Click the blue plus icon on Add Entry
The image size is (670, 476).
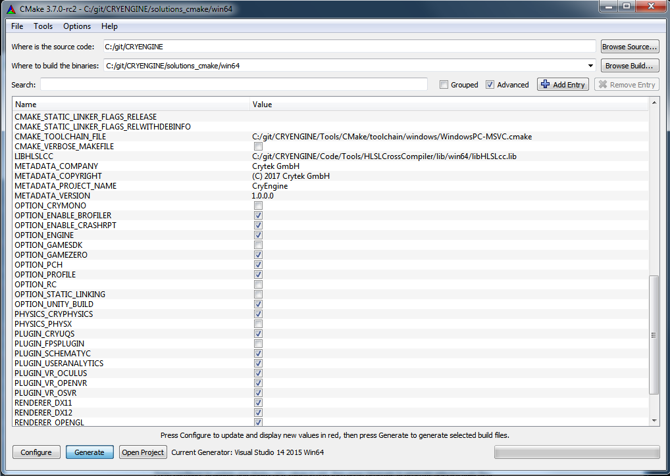click(x=545, y=84)
